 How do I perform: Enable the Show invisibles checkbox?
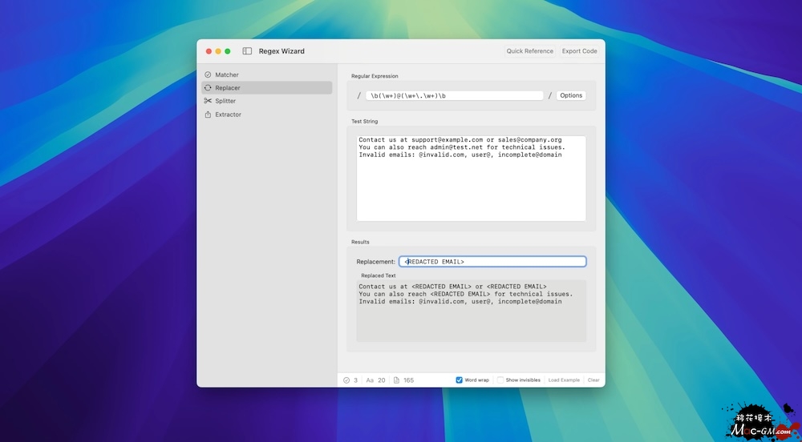(500, 380)
